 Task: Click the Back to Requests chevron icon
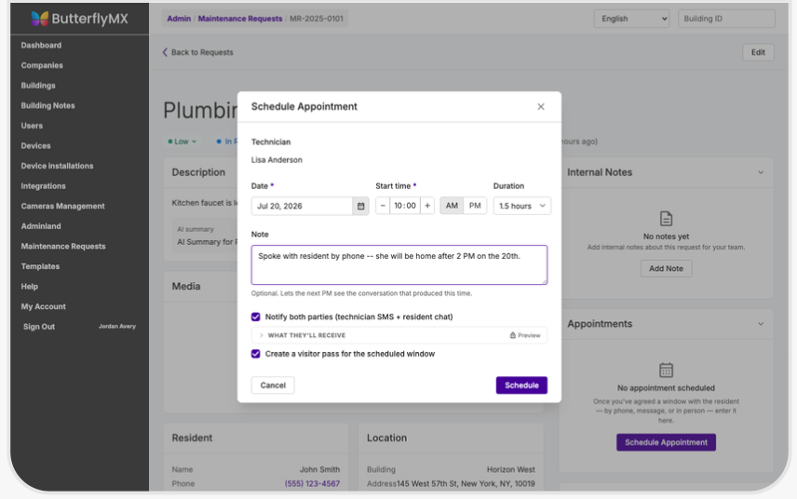tap(165, 52)
